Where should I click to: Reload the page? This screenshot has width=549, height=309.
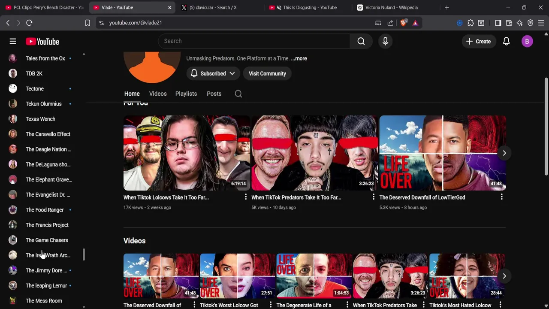tap(29, 23)
